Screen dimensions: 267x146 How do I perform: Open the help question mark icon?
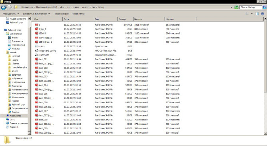(x=263, y=14)
